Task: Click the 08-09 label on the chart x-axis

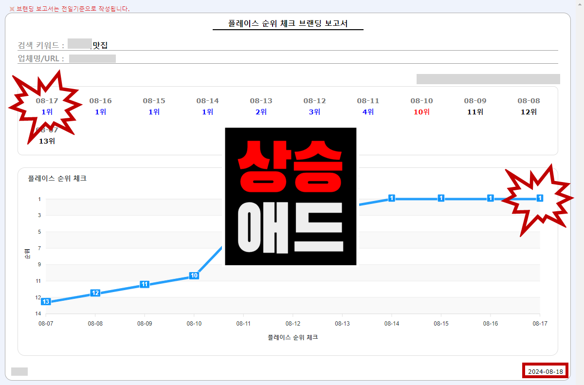Action: click(x=145, y=323)
